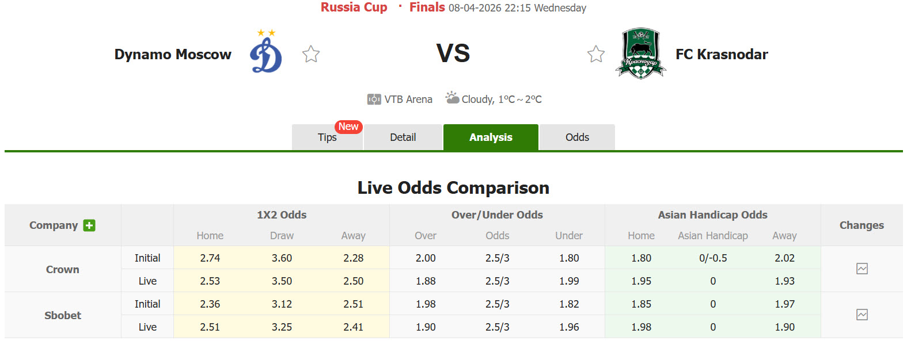
Task: Open the odds changes chart for Crown
Action: 862,269
